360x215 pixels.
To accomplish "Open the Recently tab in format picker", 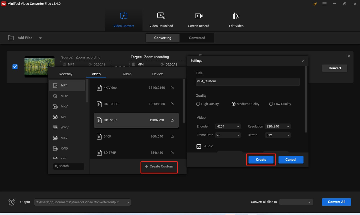I will [x=65, y=74].
